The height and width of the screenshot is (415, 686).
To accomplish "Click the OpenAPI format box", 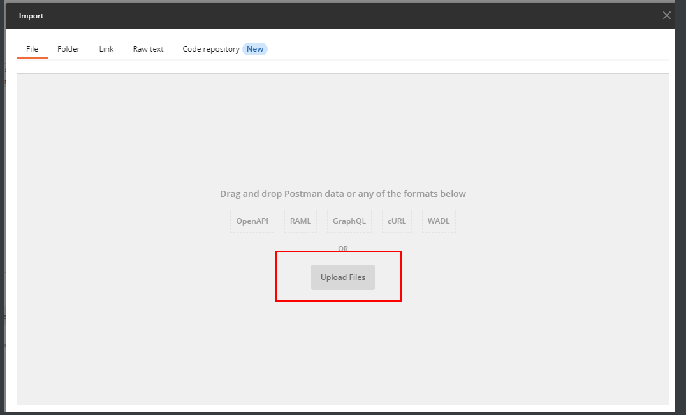I will pos(252,221).
